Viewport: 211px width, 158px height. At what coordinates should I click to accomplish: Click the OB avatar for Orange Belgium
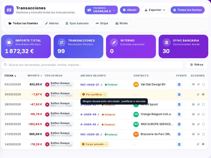tap(136, 114)
